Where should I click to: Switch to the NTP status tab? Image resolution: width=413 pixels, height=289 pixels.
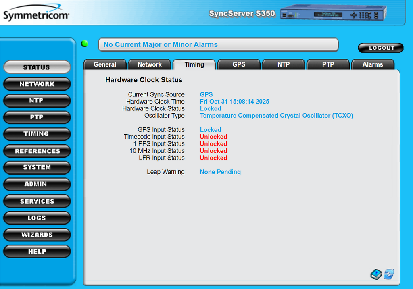click(x=284, y=64)
